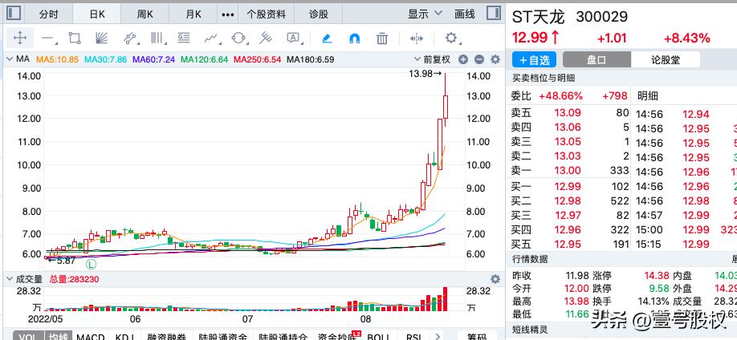Collapse the 成交量 panel chevron
Image resolution: width=737 pixels, height=340 pixels.
[9, 279]
